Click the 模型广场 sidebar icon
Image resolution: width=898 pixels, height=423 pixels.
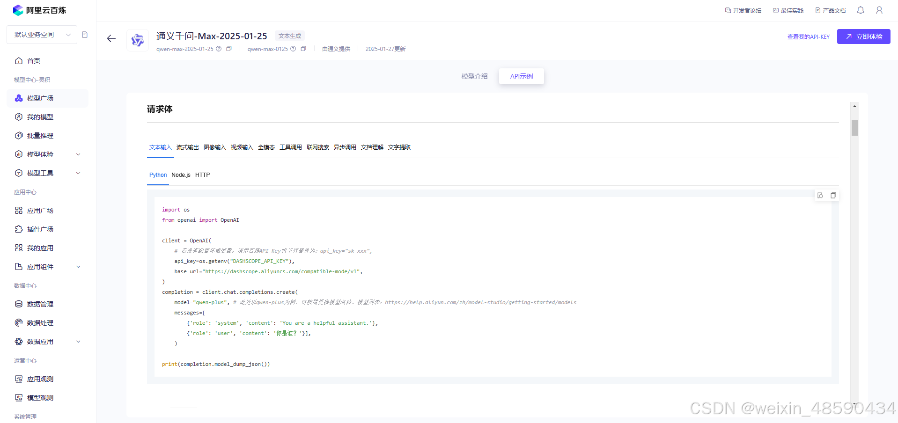tap(19, 98)
